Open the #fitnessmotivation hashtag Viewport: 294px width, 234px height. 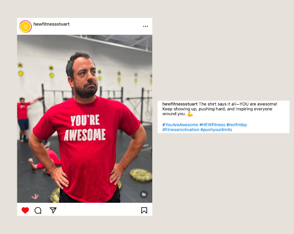click(x=181, y=129)
